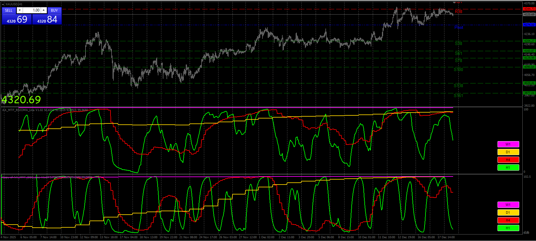Toggle magenta W1 button in bottom DDS panel
536x241 pixels.
tap(508, 205)
